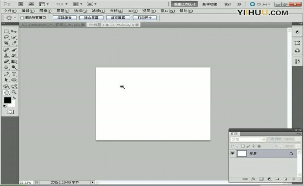Toggle Quick Mask mode
The image size is (304, 186).
10,112
